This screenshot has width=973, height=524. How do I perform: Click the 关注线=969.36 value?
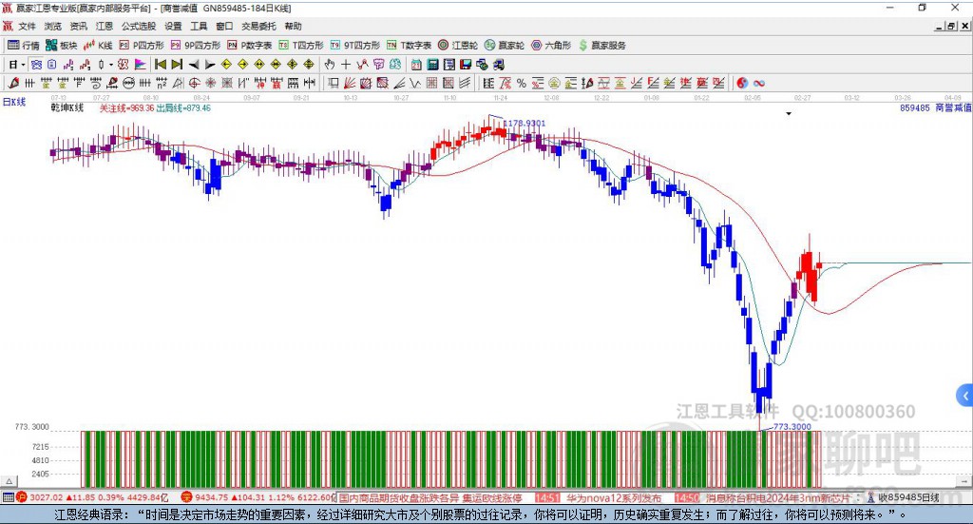point(126,108)
